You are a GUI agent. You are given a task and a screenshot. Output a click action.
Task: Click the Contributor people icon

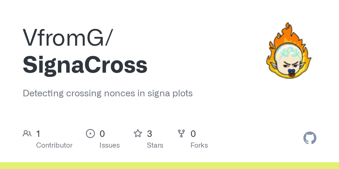[x=27, y=134]
